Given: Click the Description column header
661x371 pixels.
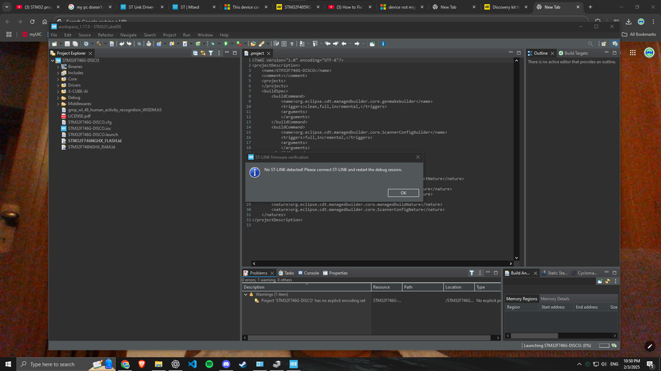Looking at the screenshot, I should (306, 287).
